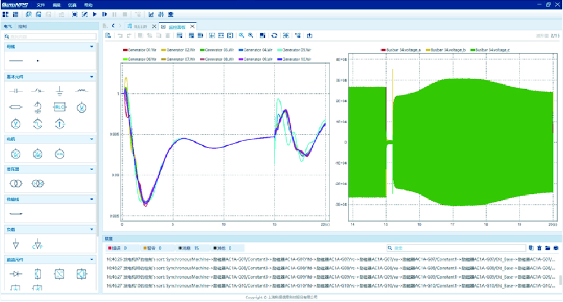Click Generator 01.Wr legend color swatch
The width and height of the screenshot is (563, 302).
click(125, 50)
